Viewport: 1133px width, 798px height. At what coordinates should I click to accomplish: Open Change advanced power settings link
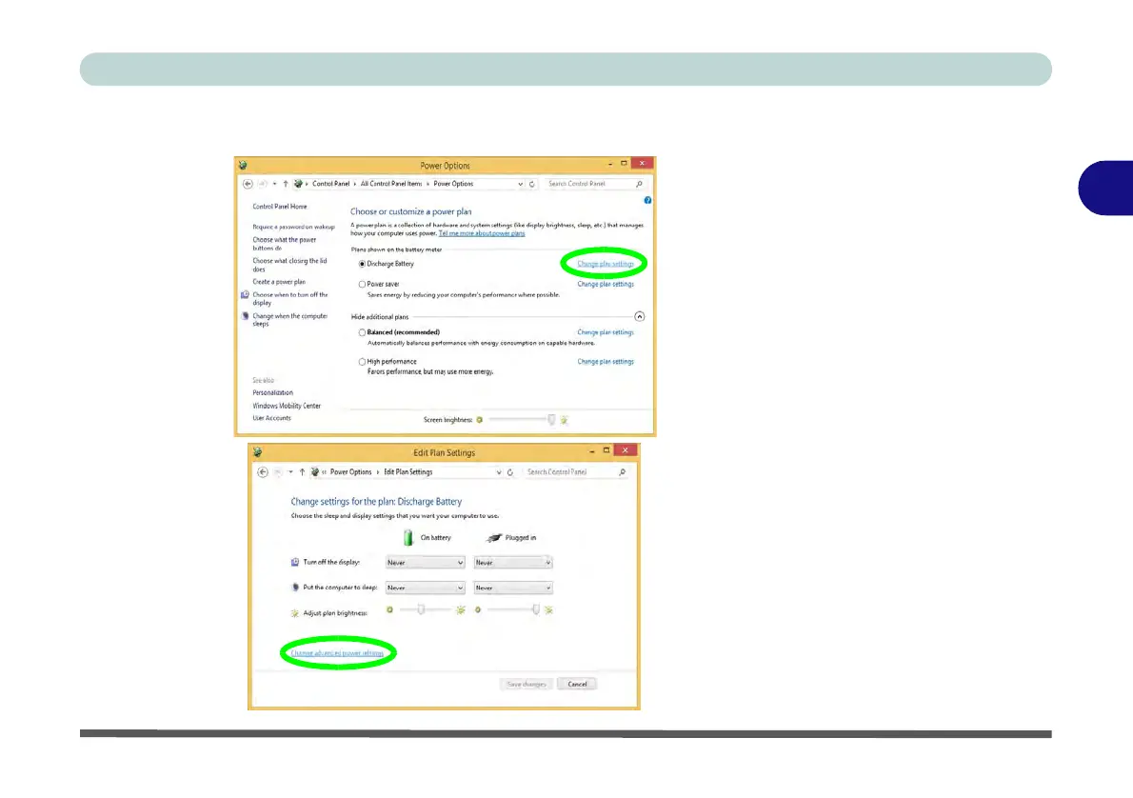pyautogui.click(x=337, y=653)
